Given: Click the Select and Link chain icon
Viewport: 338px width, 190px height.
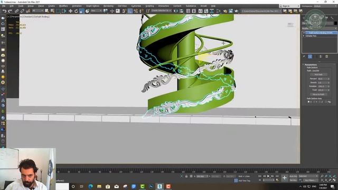Looking at the screenshot, I should click(16, 11).
